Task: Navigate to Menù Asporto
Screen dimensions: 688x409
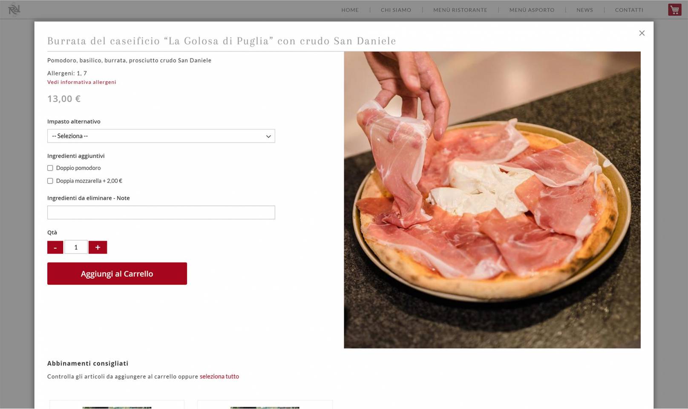Action: pyautogui.click(x=532, y=10)
